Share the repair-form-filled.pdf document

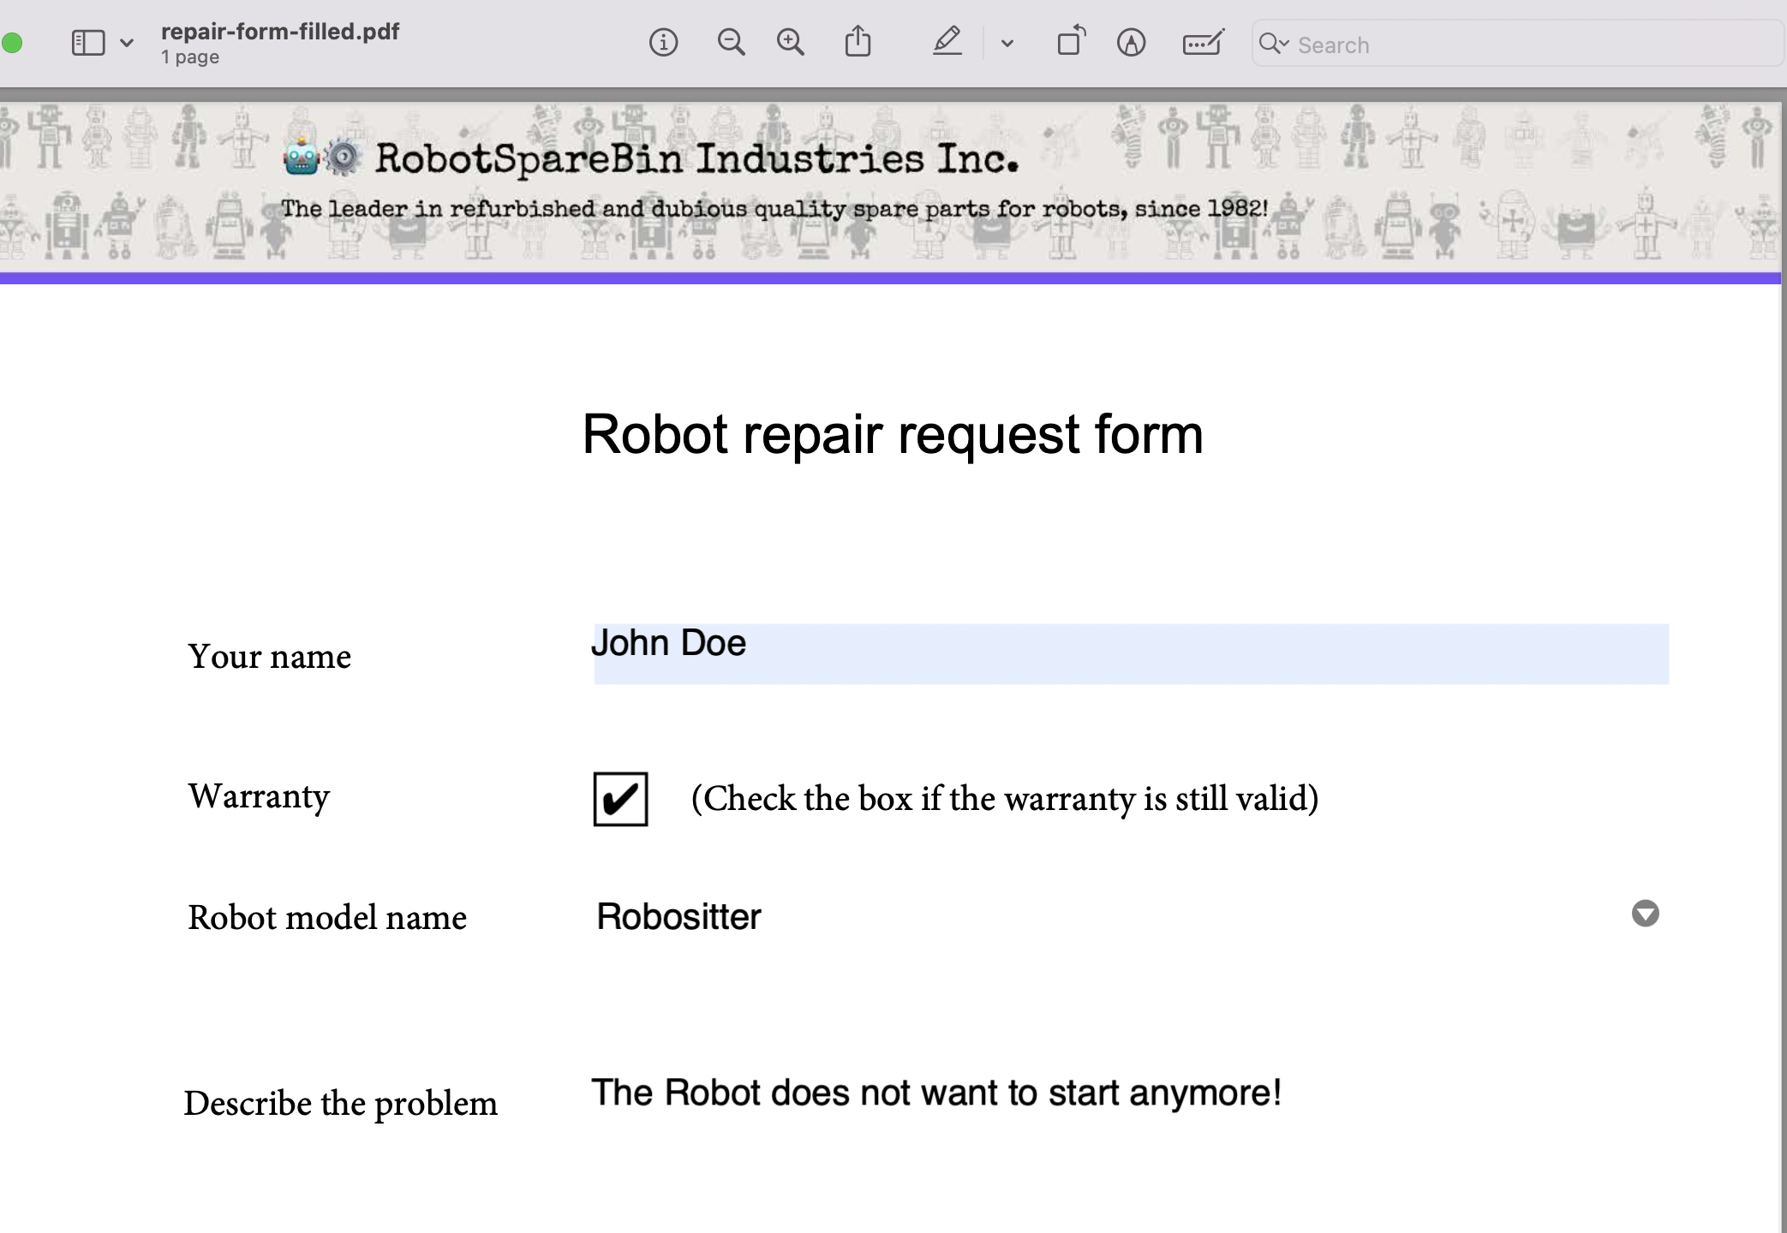(859, 40)
